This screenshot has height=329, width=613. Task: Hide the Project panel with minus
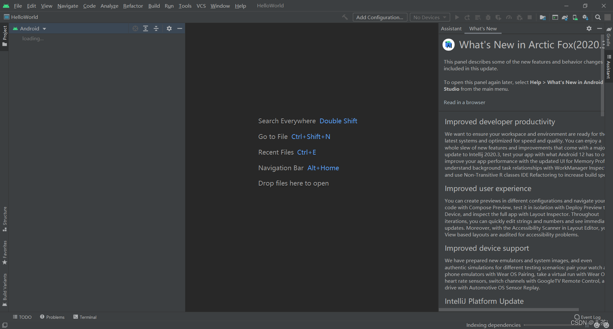pyautogui.click(x=180, y=28)
